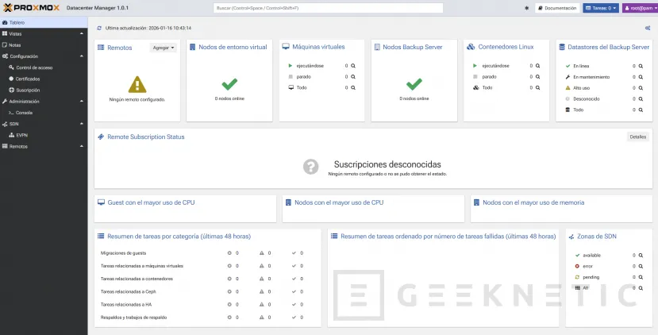
Task: Search Alto uso datastores magnifier icon
Action: (x=641, y=88)
